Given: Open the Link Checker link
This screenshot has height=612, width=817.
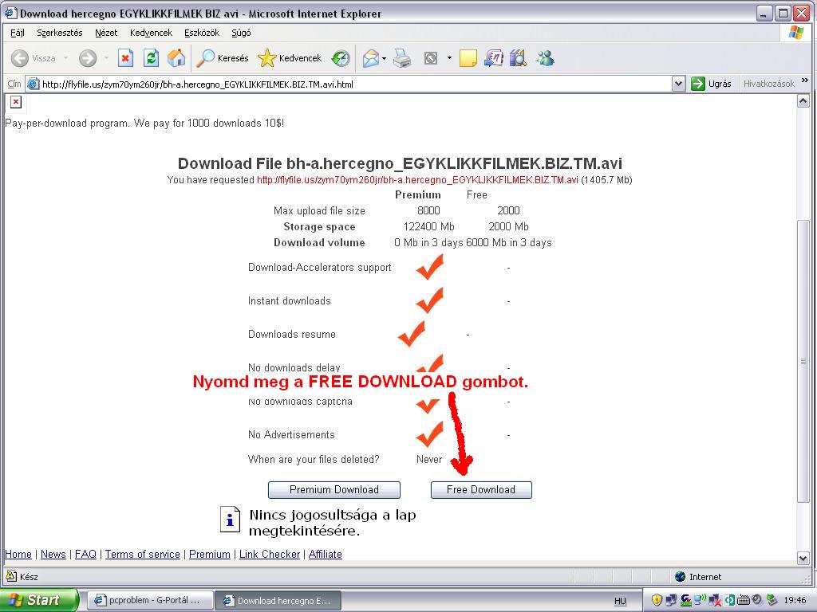Looking at the screenshot, I should click(270, 554).
